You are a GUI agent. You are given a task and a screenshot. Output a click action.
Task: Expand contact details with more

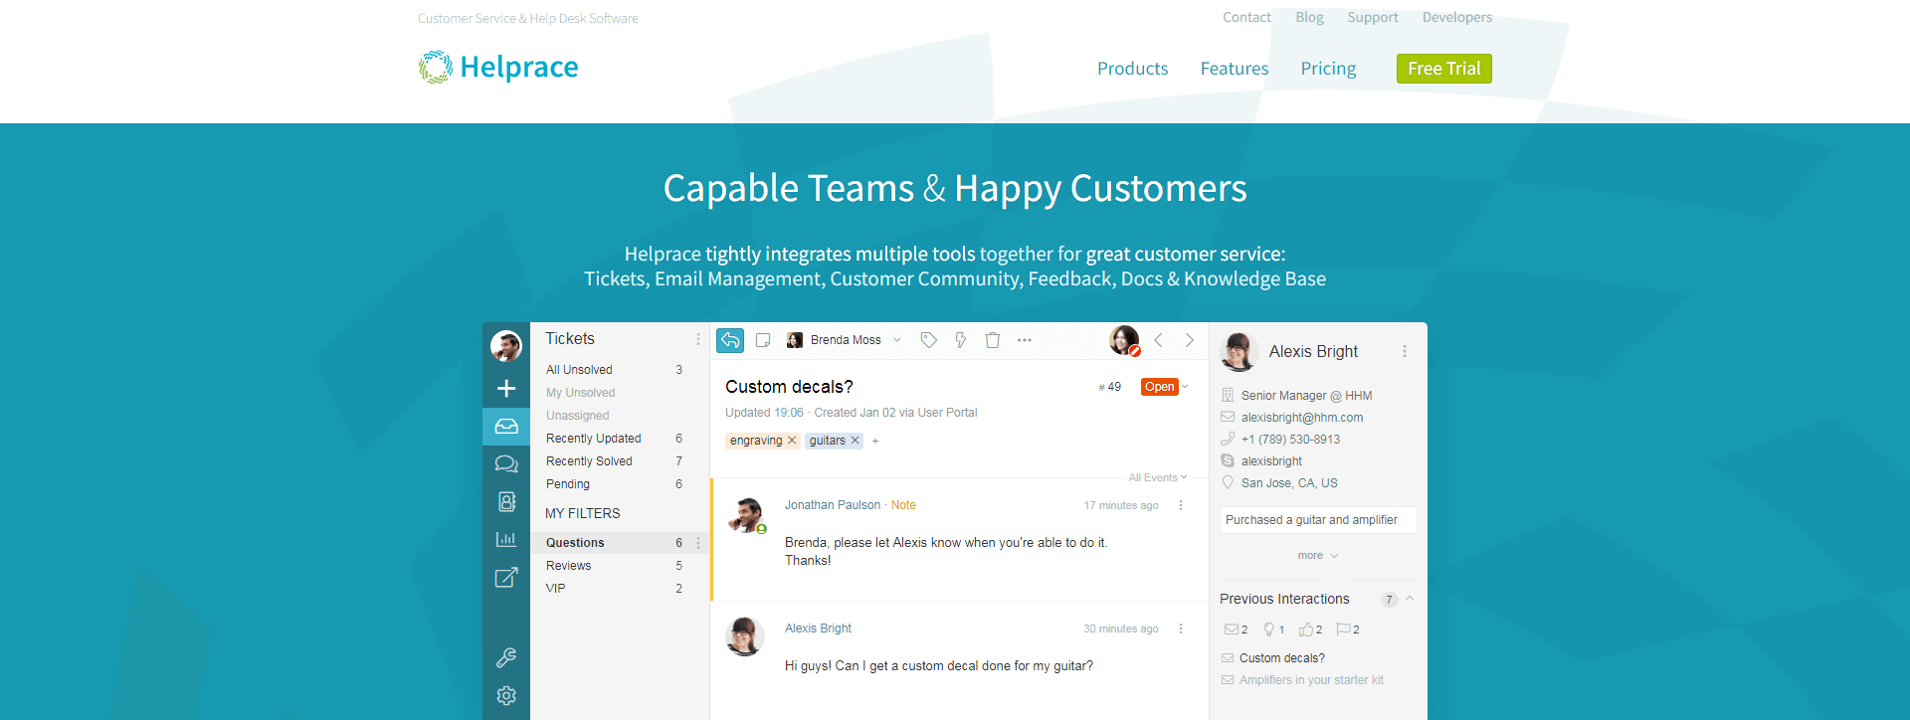(x=1318, y=556)
